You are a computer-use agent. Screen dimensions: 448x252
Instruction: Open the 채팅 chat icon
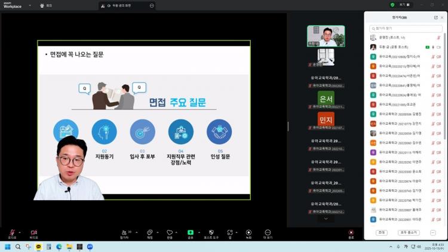click(150, 232)
